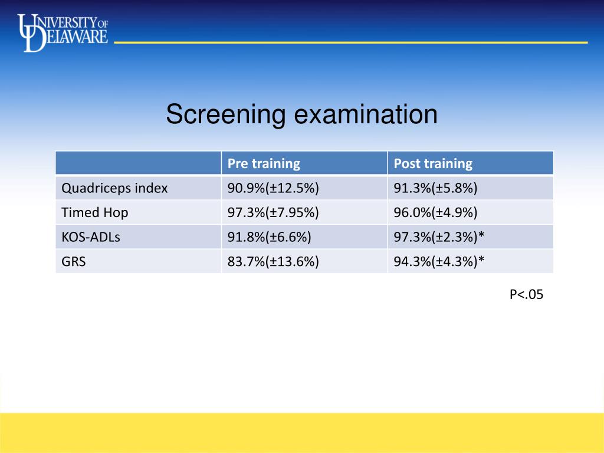Click the cell '94.3%(±4.3%)*'
The width and height of the screenshot is (604, 453).
tap(470, 261)
